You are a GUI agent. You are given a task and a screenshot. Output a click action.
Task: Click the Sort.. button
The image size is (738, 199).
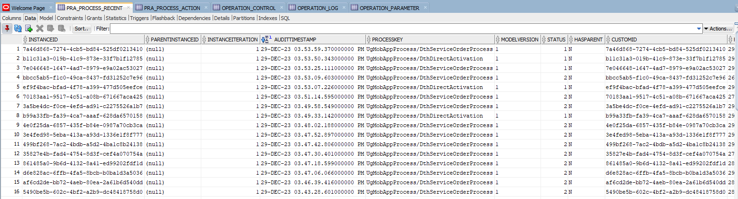(82, 29)
